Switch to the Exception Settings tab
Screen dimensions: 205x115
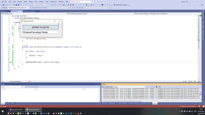(x=122, y=103)
